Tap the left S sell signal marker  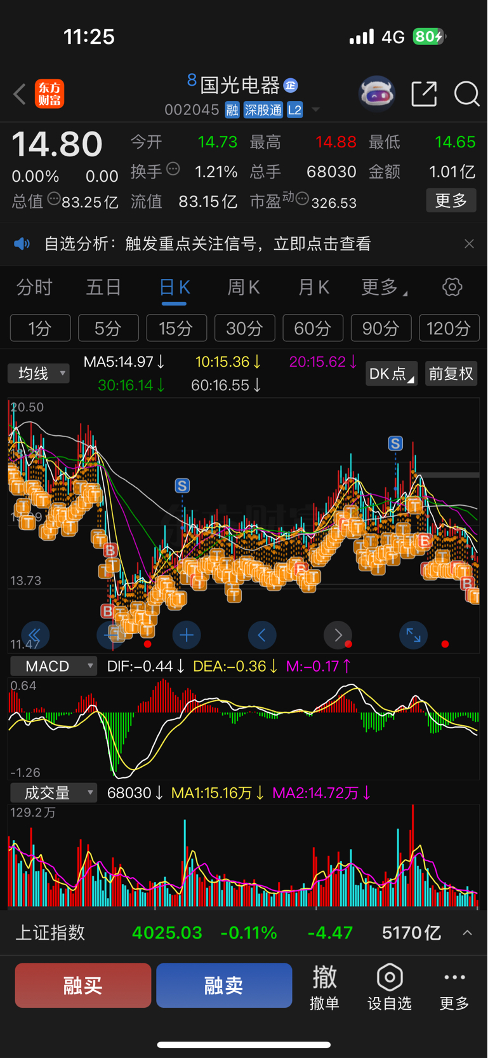click(x=182, y=486)
